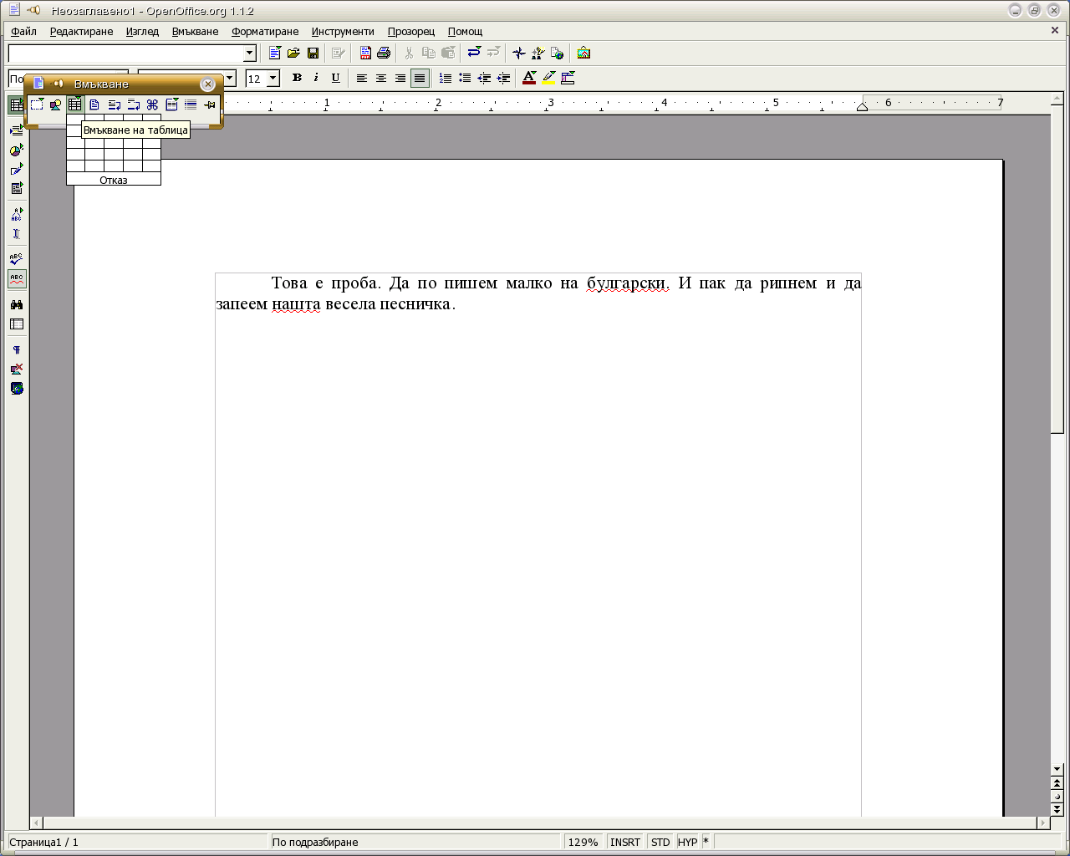This screenshot has height=856, width=1070.
Task: Click the paragraph background icon
Action: [x=568, y=79]
